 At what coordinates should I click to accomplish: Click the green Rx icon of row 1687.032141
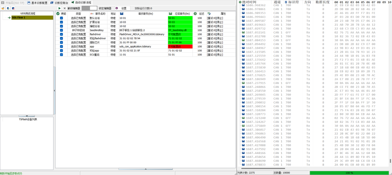pyautogui.click(x=243, y=32)
